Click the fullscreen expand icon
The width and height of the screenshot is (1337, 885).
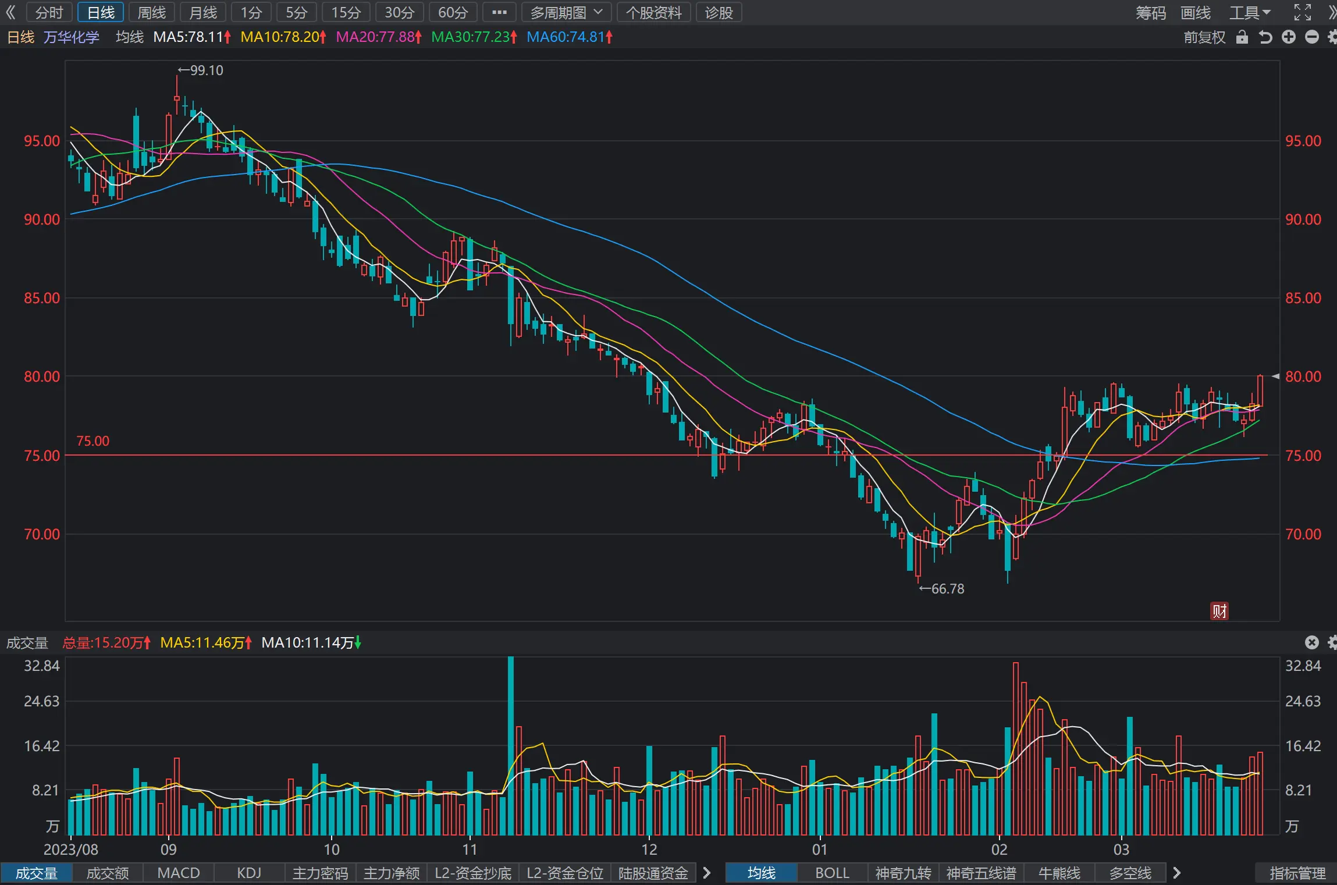click(x=1302, y=12)
